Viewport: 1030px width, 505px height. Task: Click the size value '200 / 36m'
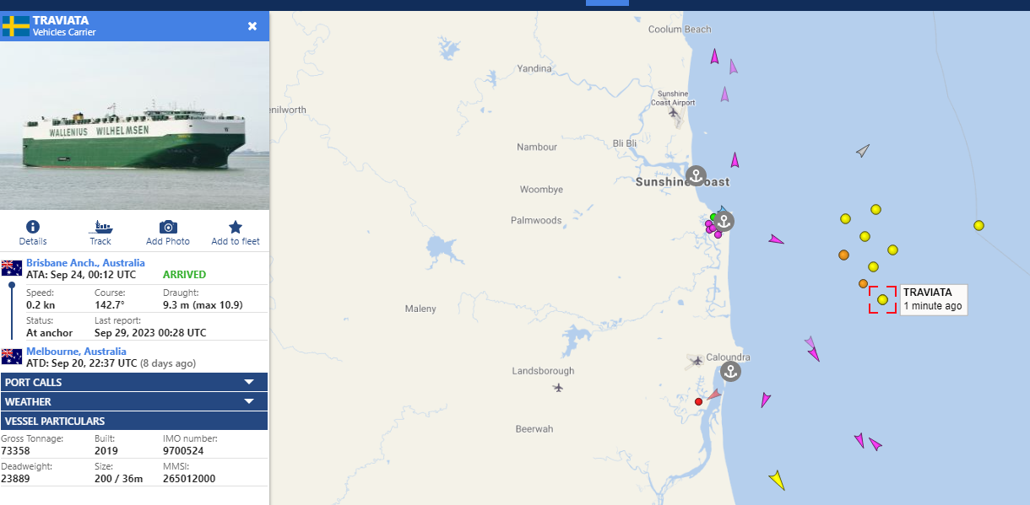tap(118, 478)
